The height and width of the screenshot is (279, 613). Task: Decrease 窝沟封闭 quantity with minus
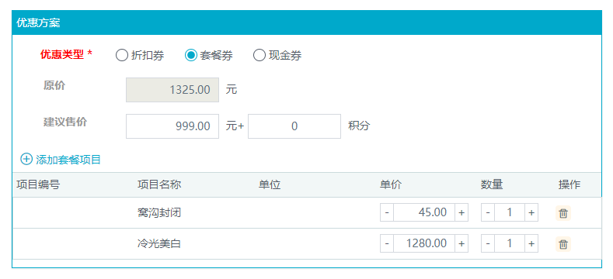(x=487, y=212)
